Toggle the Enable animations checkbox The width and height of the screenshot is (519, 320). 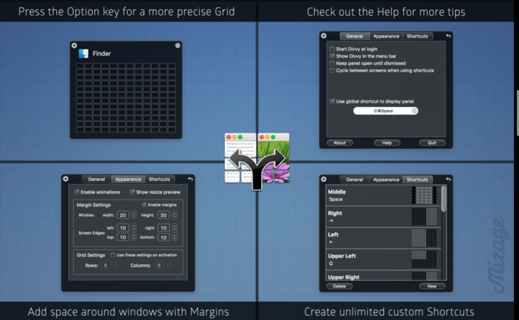(x=77, y=192)
